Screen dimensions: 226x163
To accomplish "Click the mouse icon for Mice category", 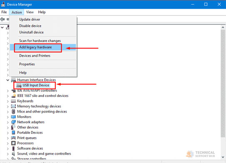I will tap(13, 112).
